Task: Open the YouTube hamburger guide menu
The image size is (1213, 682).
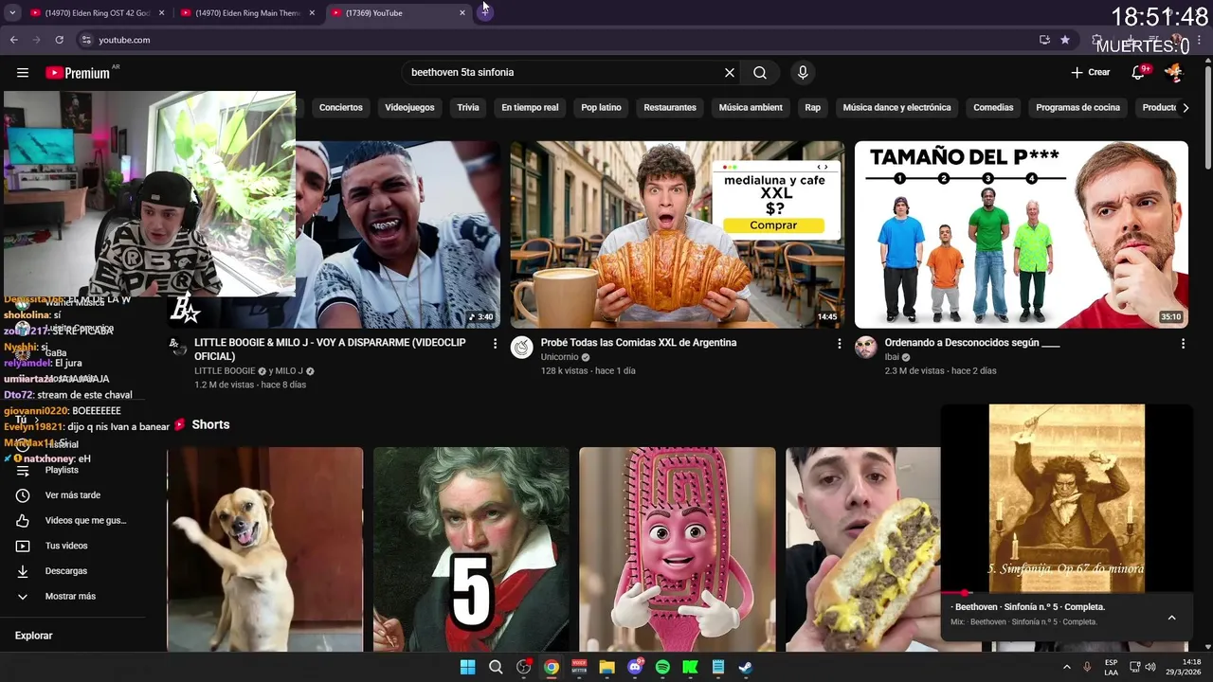Action: (23, 73)
